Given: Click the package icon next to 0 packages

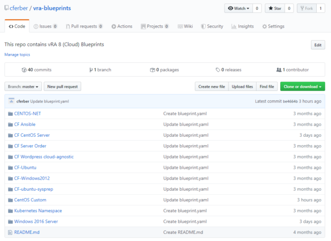Looking at the screenshot, I should 152,70.
